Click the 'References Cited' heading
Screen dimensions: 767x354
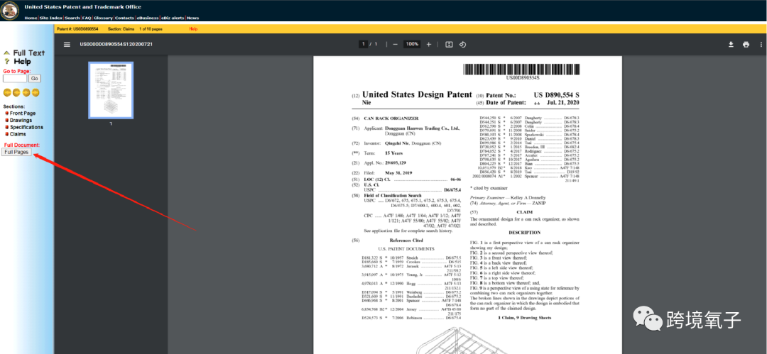click(406, 240)
